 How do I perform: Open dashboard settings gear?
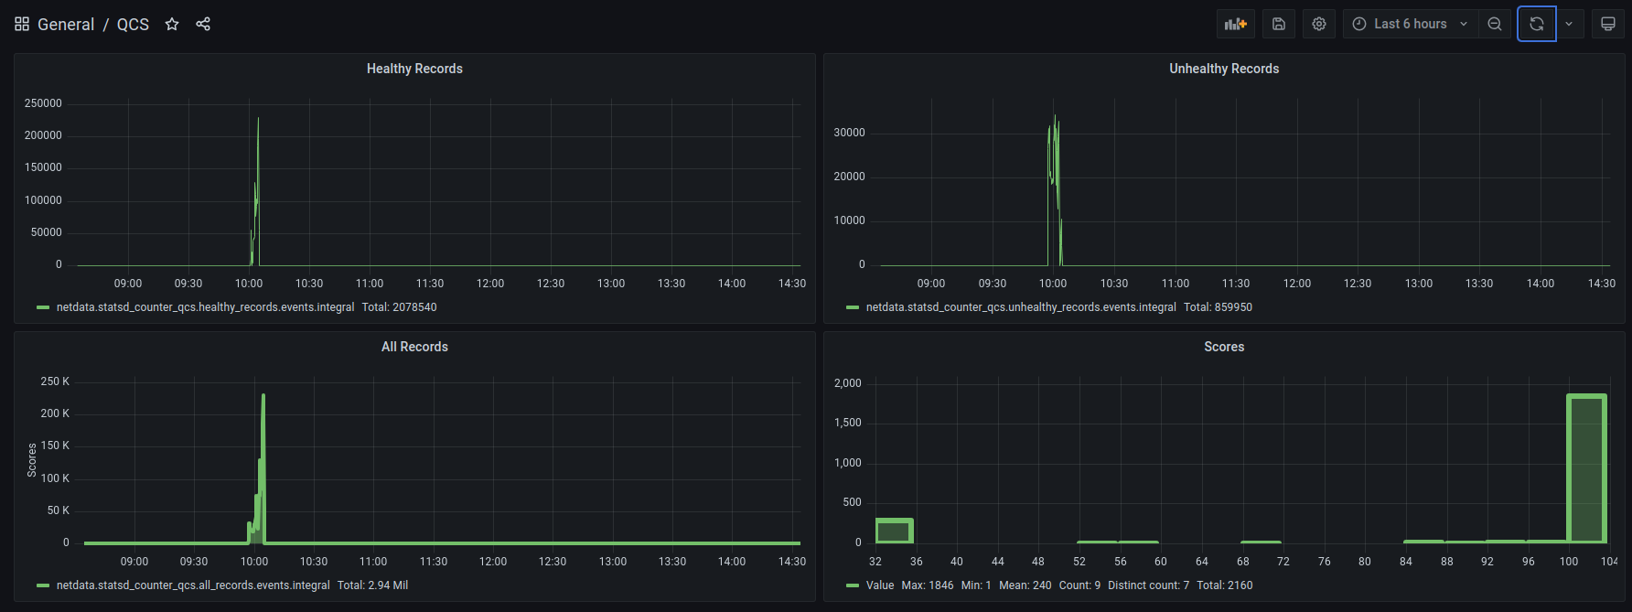(1319, 24)
